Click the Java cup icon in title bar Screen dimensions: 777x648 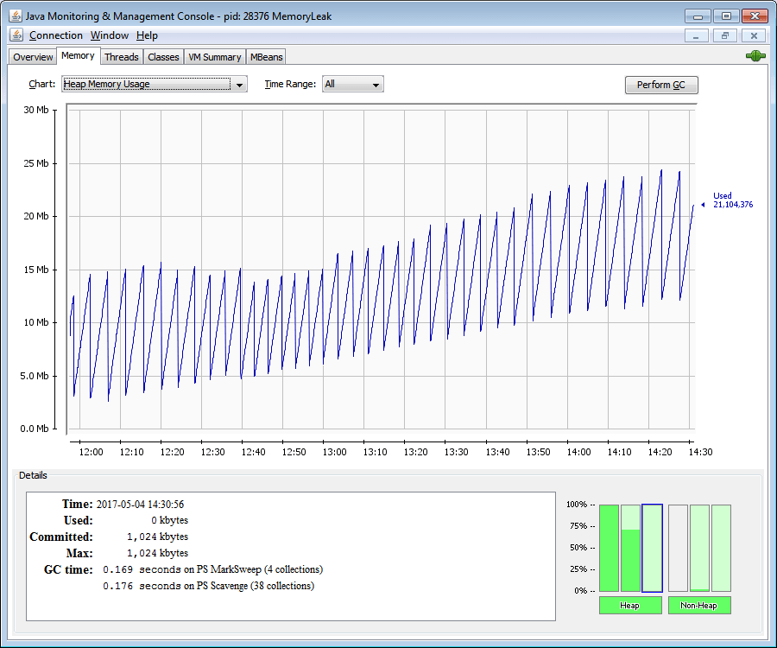16,16
